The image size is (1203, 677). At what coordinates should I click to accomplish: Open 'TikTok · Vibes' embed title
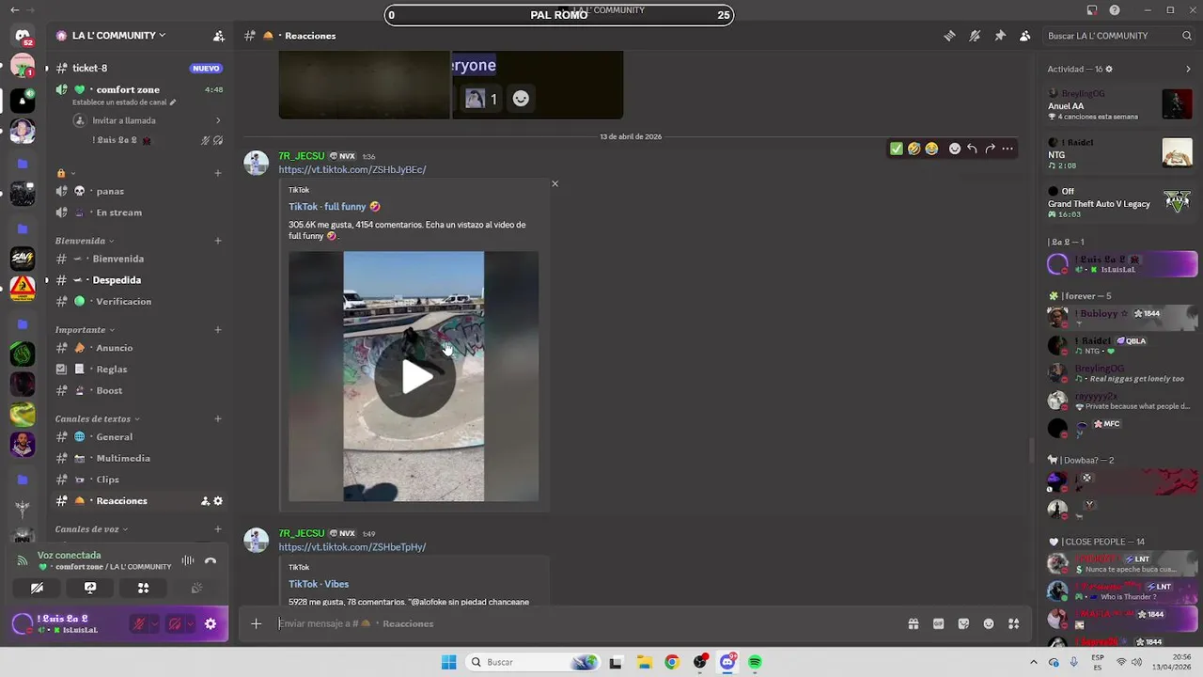click(x=319, y=584)
